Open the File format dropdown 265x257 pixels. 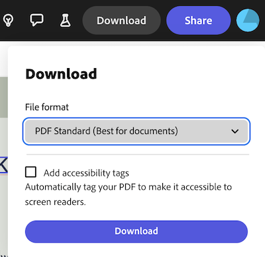click(x=136, y=131)
